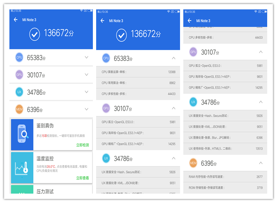Screen dimensions: 277x203
Task: Open the phone verification magnifier icon card
Action: point(22,134)
